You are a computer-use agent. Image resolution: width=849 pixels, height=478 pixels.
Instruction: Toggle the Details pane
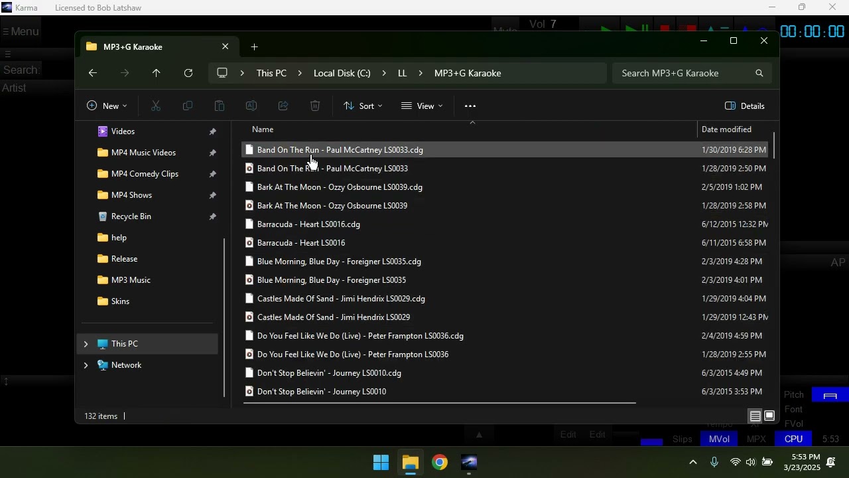745,106
